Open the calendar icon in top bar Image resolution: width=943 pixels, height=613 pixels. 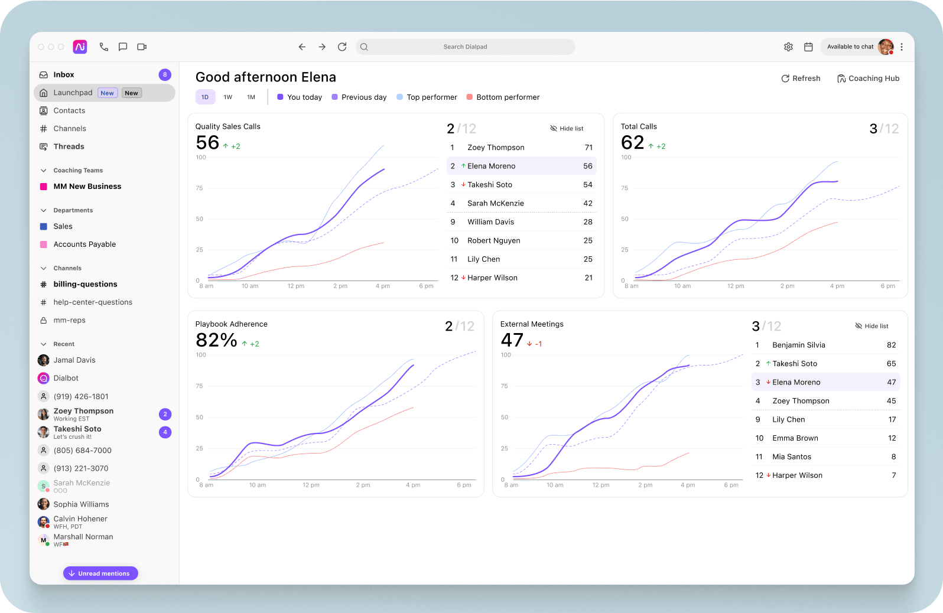808,47
